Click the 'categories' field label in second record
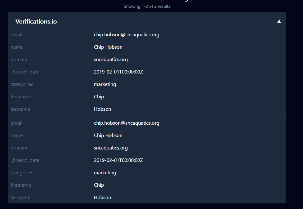Screen dimensions: 303x209 click(22, 173)
